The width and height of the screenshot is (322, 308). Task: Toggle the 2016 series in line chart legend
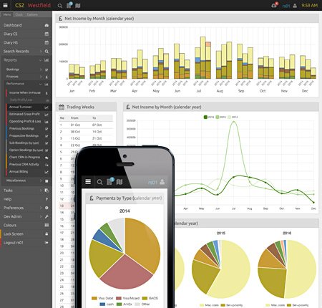coord(208,117)
